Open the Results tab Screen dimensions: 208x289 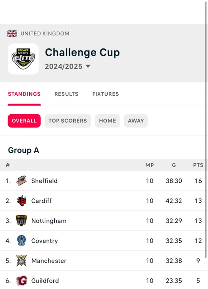(67, 94)
